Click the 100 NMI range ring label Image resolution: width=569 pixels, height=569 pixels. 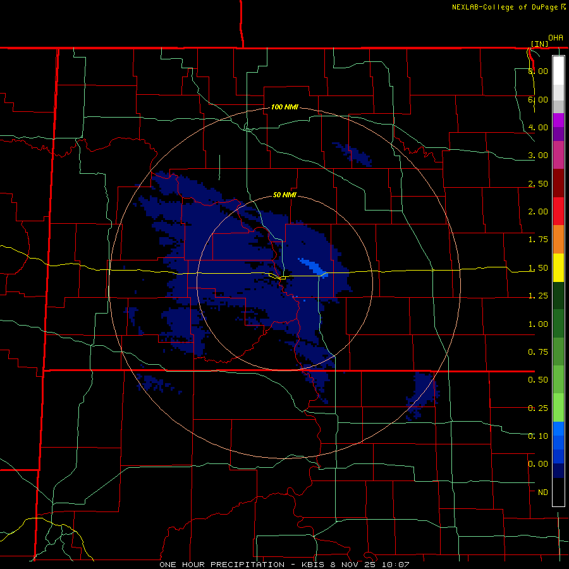point(284,107)
